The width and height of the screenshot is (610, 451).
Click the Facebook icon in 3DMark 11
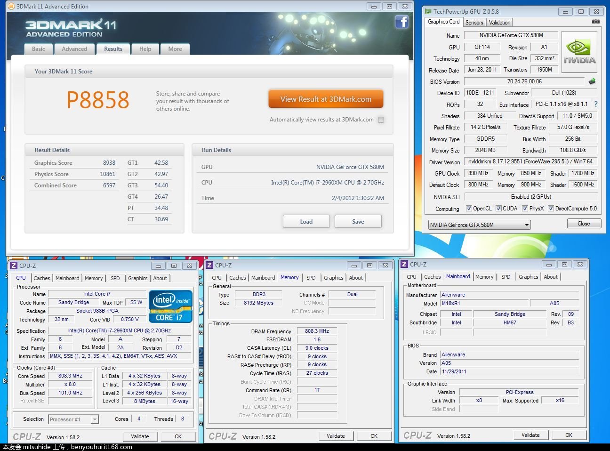pos(401,22)
